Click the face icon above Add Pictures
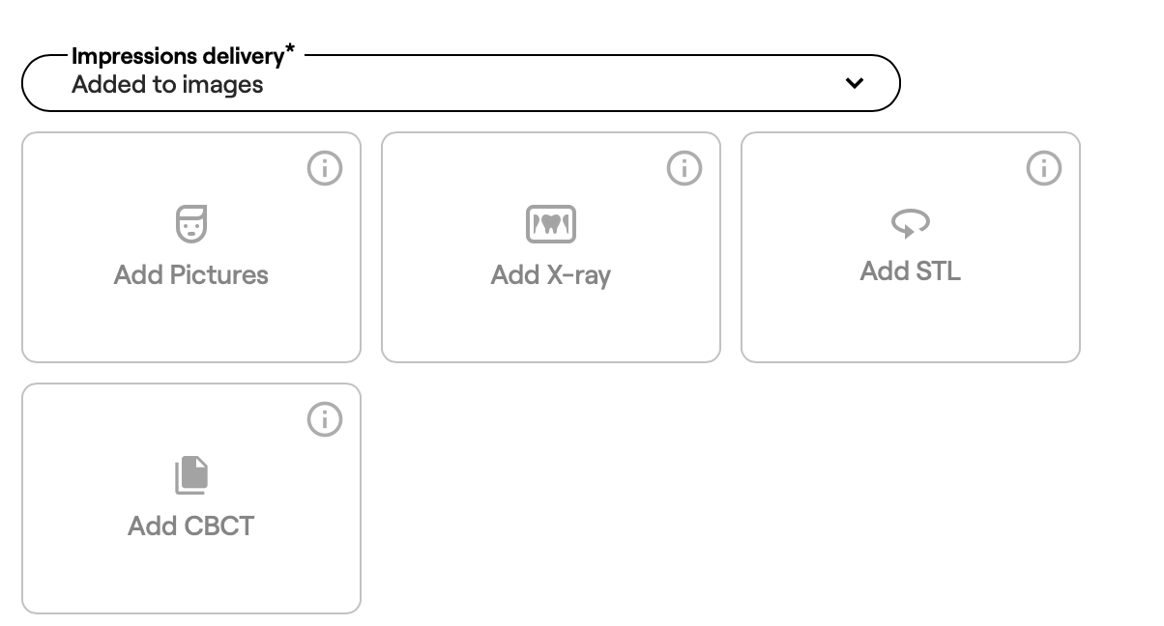 (x=191, y=224)
